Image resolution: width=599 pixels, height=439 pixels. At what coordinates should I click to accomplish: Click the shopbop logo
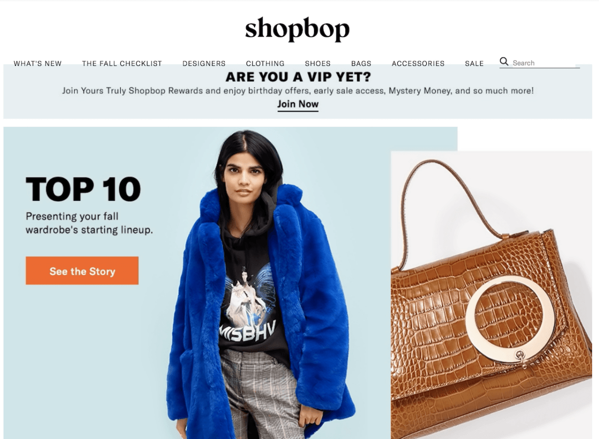[298, 30]
